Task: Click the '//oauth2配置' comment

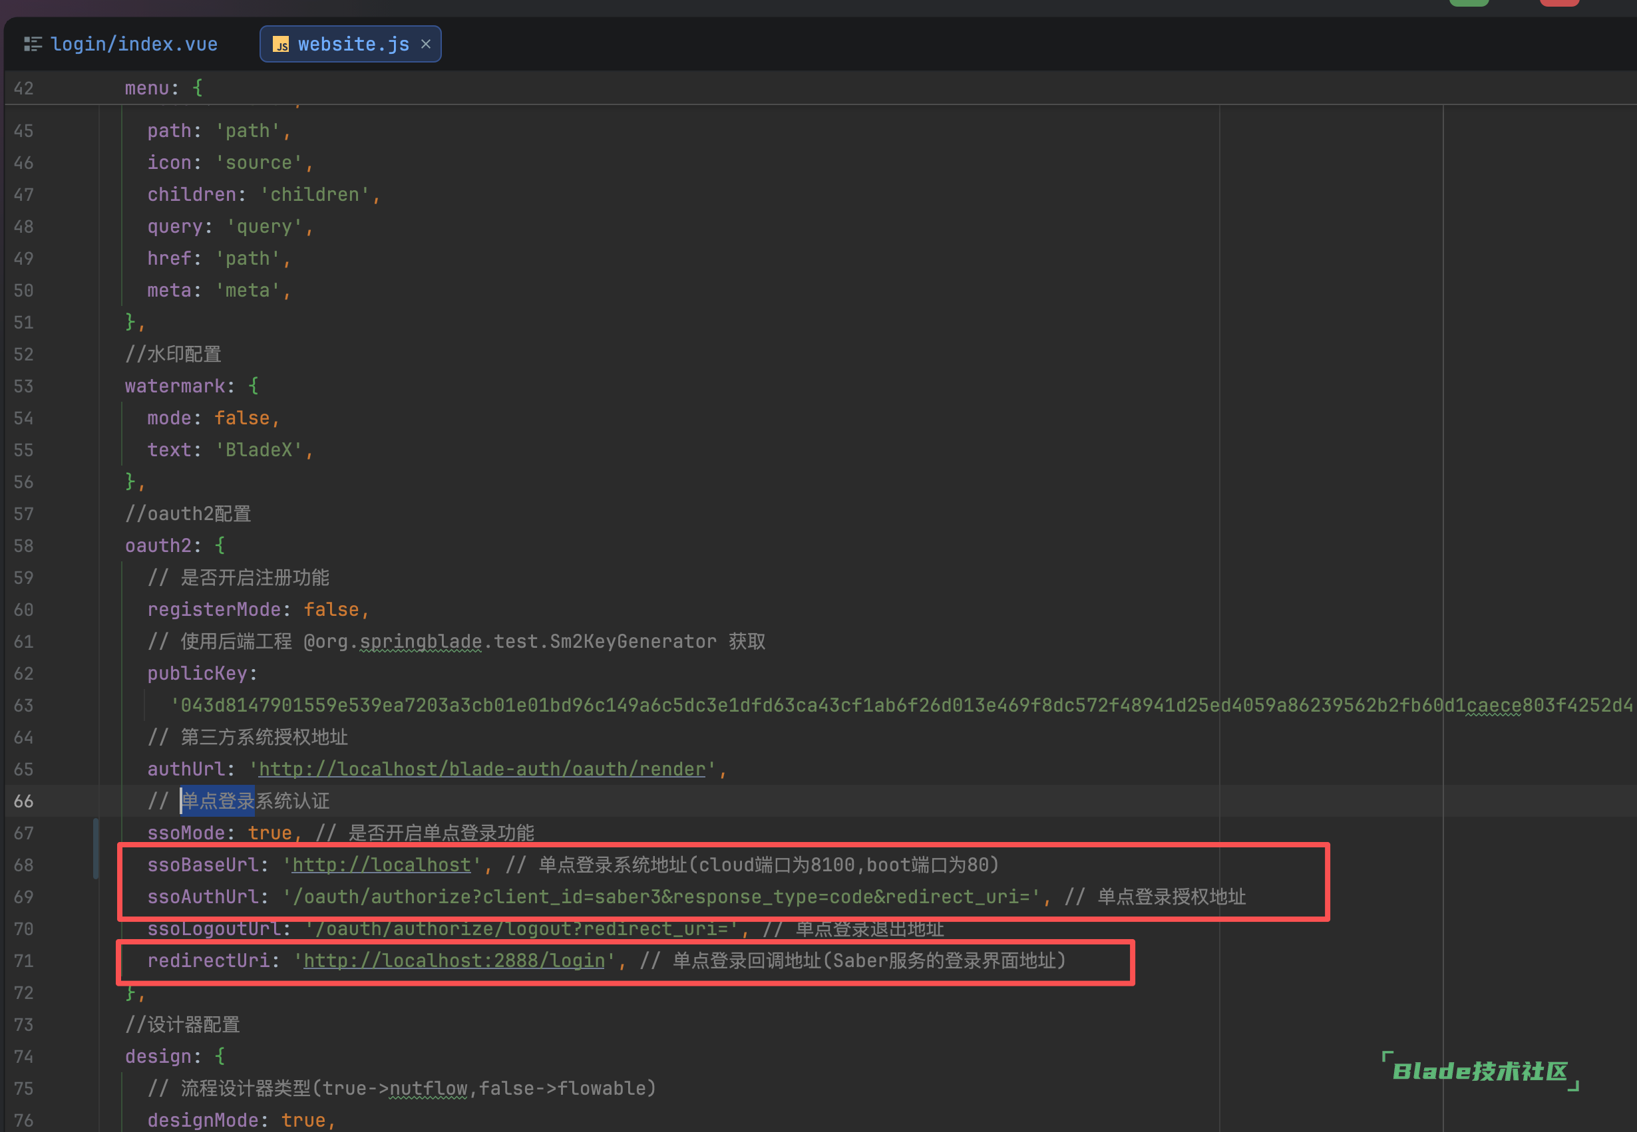Action: pyautogui.click(x=188, y=513)
